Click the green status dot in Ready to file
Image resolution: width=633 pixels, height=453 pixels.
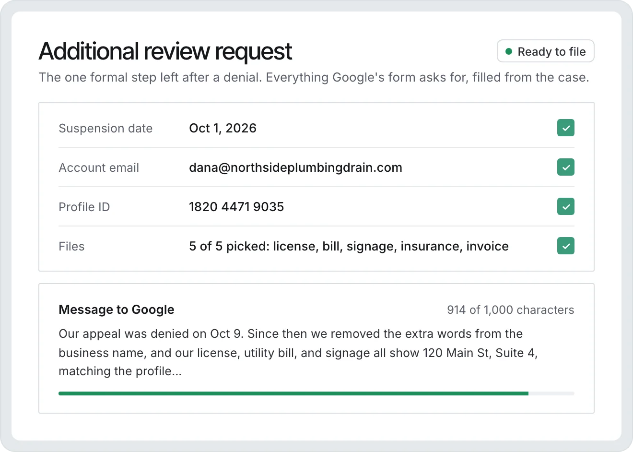[509, 51]
